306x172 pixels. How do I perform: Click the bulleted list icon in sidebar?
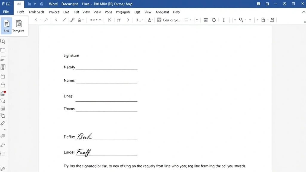pos(4,153)
